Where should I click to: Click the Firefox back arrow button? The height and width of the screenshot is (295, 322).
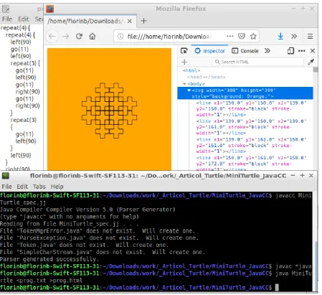pos(52,37)
